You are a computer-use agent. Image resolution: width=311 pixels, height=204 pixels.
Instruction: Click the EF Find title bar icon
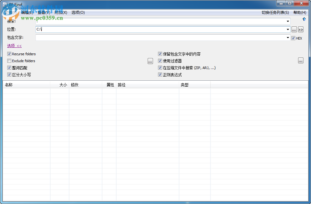pyautogui.click(x=5, y=4)
